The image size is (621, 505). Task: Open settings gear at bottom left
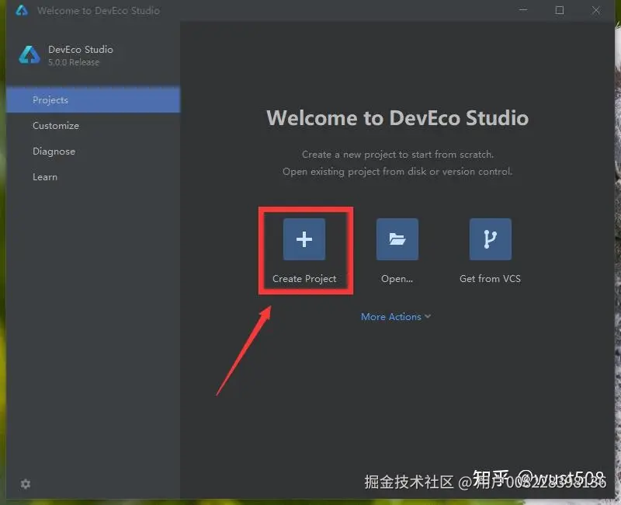26,483
